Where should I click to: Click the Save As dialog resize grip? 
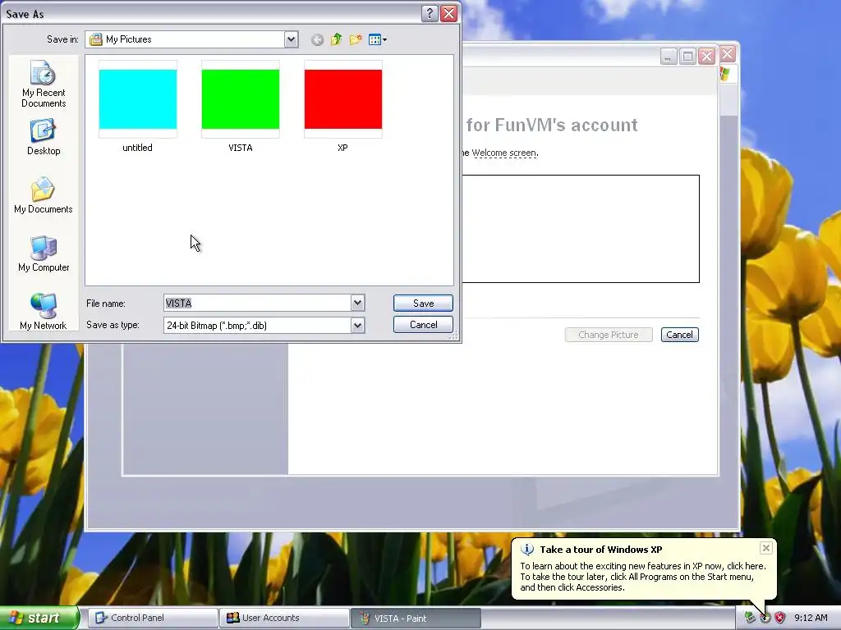454,336
